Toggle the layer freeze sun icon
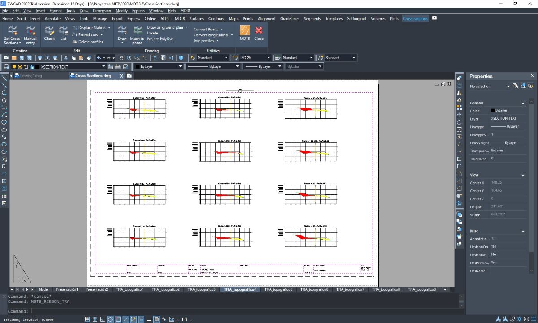 20,66
